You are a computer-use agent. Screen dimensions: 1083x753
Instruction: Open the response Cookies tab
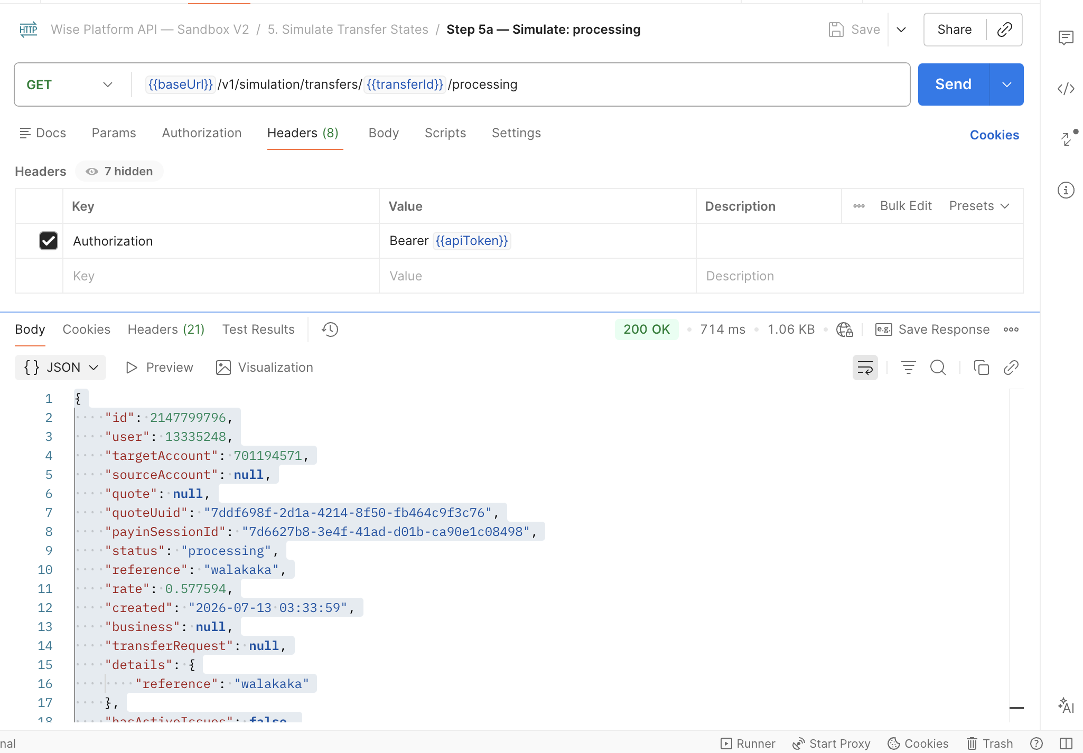pos(87,330)
